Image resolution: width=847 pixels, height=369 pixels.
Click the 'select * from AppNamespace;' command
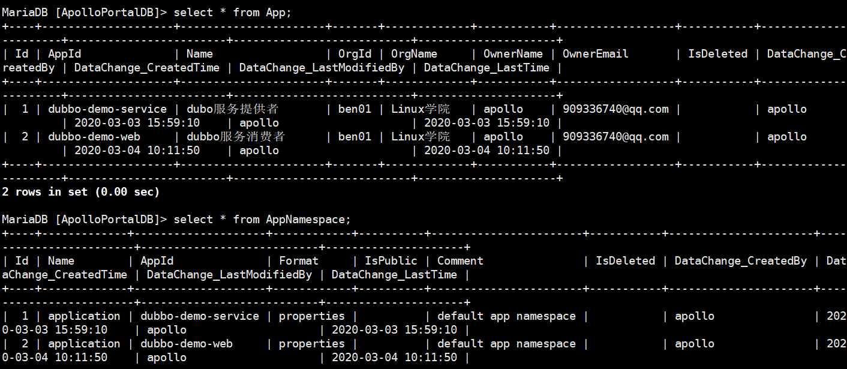(262, 219)
